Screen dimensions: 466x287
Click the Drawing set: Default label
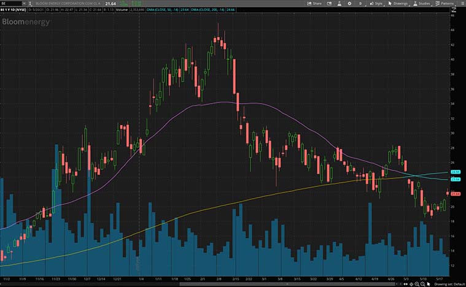[x=446, y=284]
